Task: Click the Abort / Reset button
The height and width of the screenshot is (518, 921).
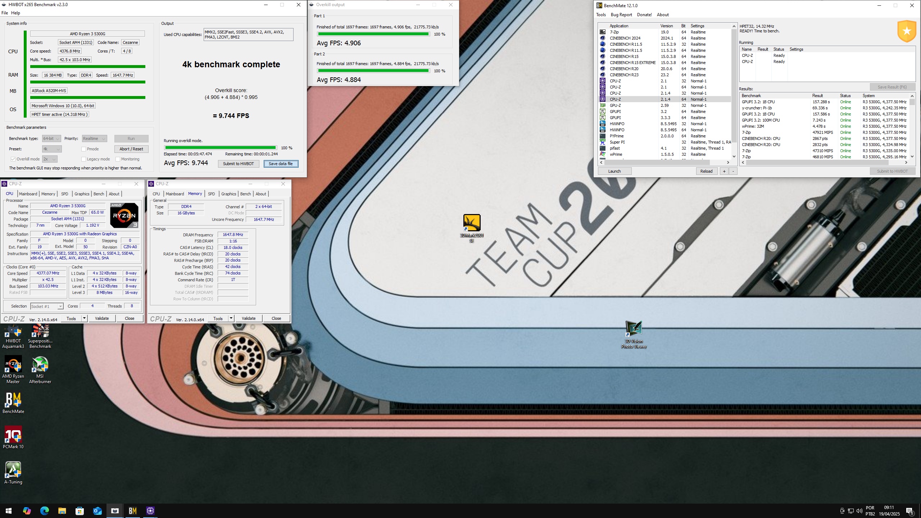Action: pyautogui.click(x=131, y=149)
